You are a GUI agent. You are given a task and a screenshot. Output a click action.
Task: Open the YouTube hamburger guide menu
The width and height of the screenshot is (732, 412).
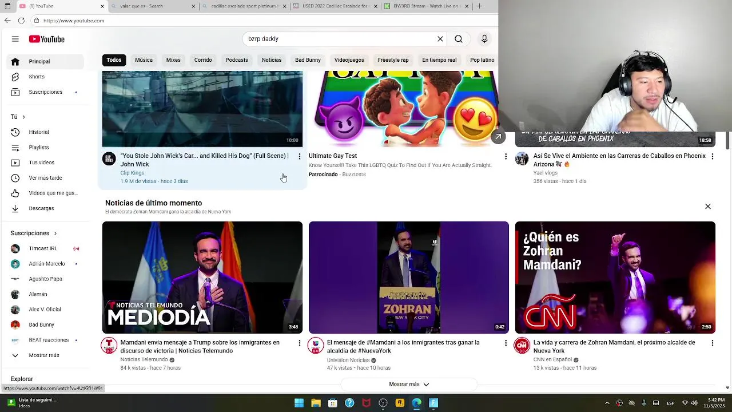[x=15, y=39]
